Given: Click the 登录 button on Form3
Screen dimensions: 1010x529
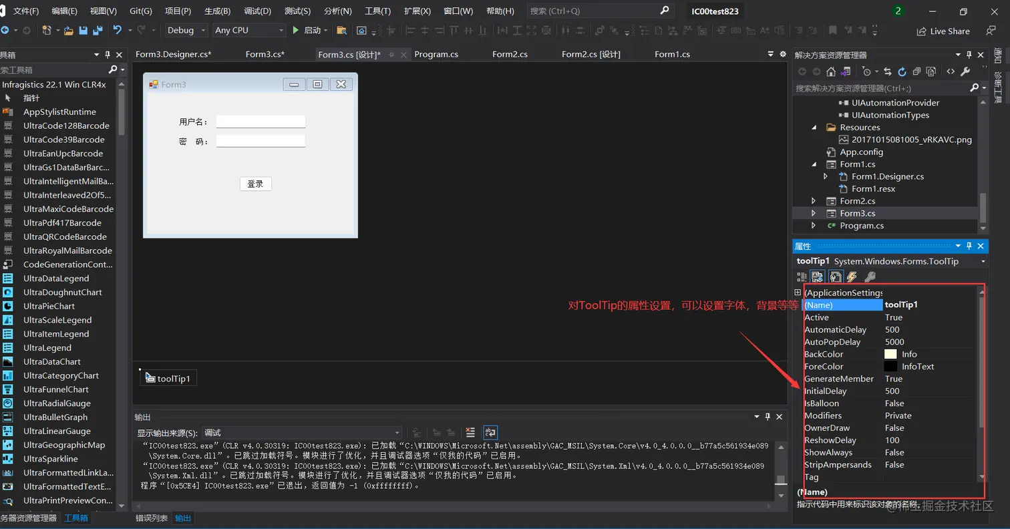Looking at the screenshot, I should click(255, 183).
